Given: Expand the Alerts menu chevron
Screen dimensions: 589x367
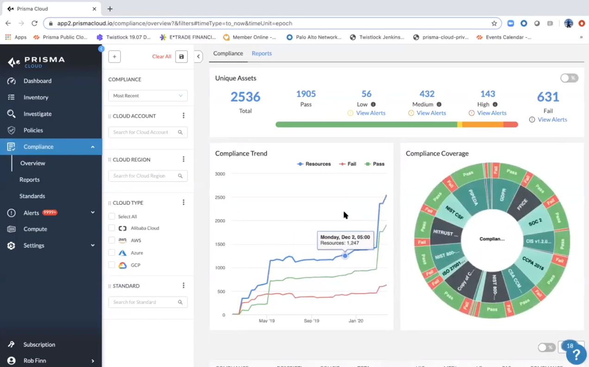Looking at the screenshot, I should [93, 213].
